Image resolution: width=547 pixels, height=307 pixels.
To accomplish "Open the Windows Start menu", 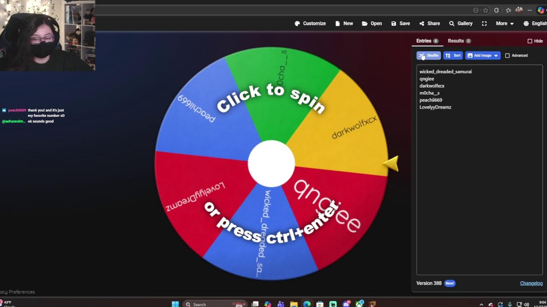I will click(x=175, y=304).
